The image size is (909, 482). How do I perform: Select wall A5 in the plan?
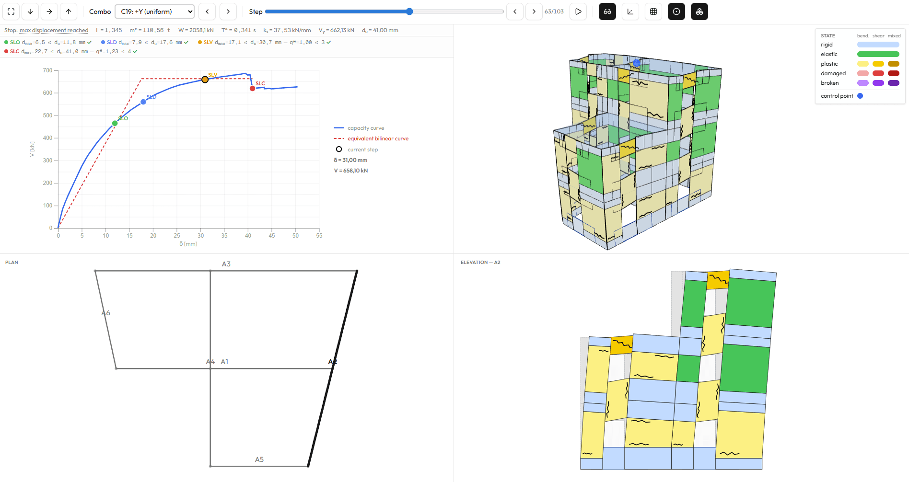pyautogui.click(x=259, y=459)
